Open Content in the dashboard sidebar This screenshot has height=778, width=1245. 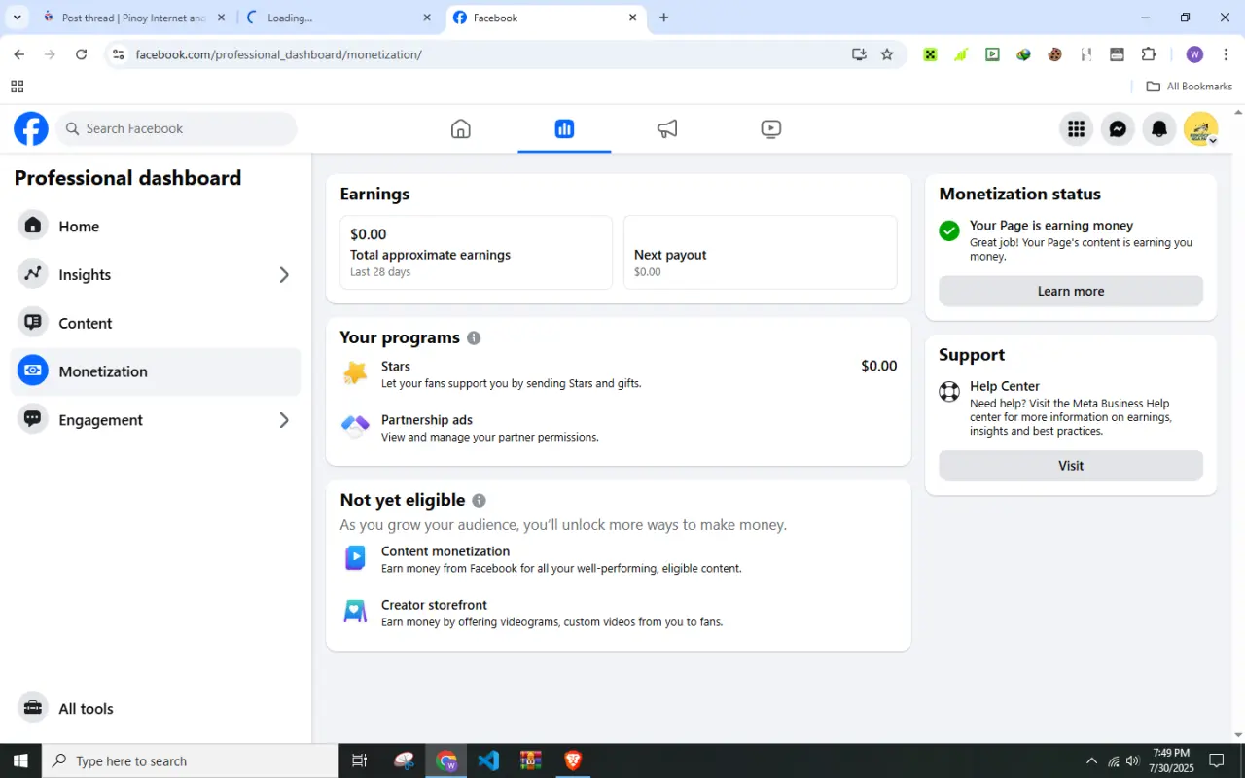click(x=156, y=323)
